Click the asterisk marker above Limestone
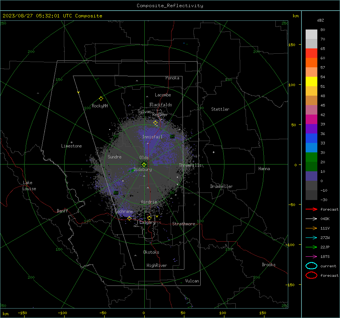The width and height of the screenshot is (340, 318). point(71,143)
